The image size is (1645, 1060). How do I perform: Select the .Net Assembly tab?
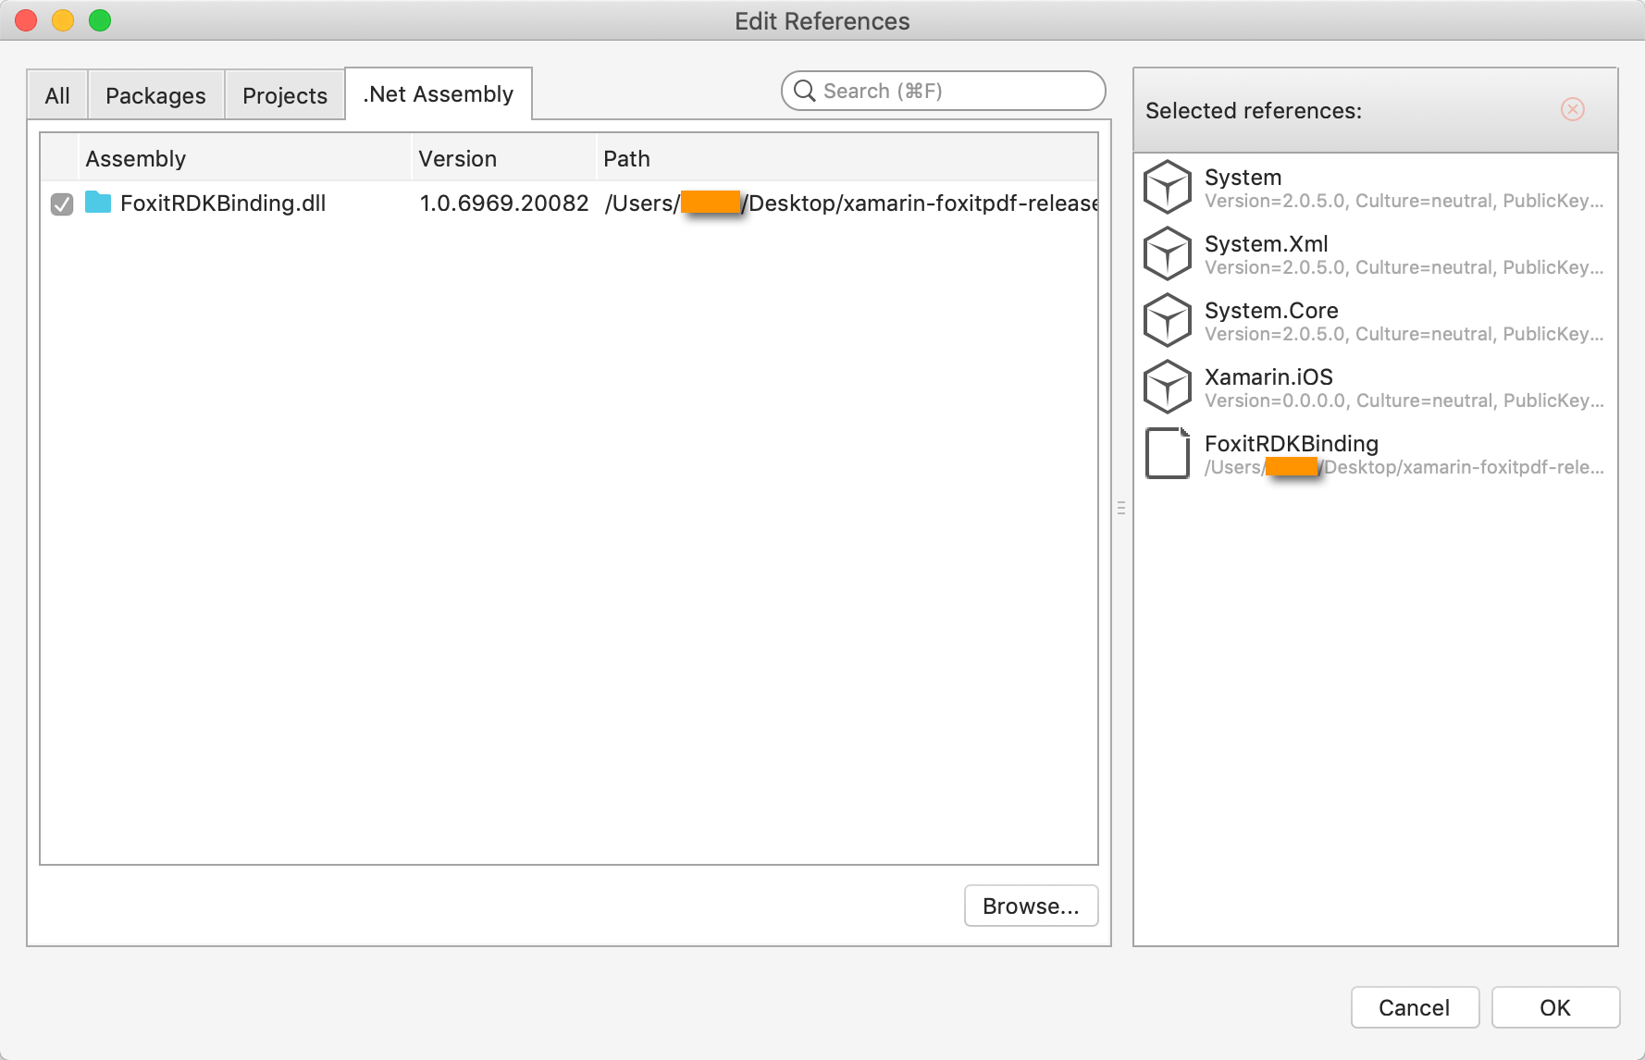coord(439,93)
